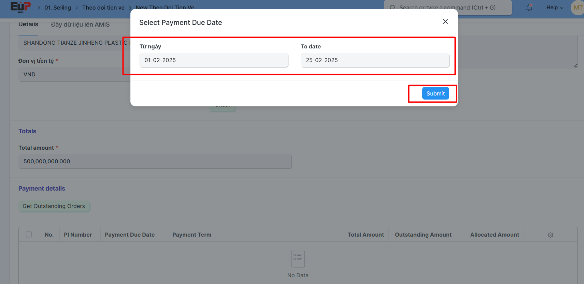Go to 01. Selling breadcrumb
The image size is (584, 284).
pos(58,8)
